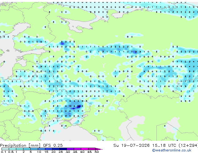Click the 25–30 mm navy legend swatch
This screenshot has height=153, width=198.
[63, 149]
